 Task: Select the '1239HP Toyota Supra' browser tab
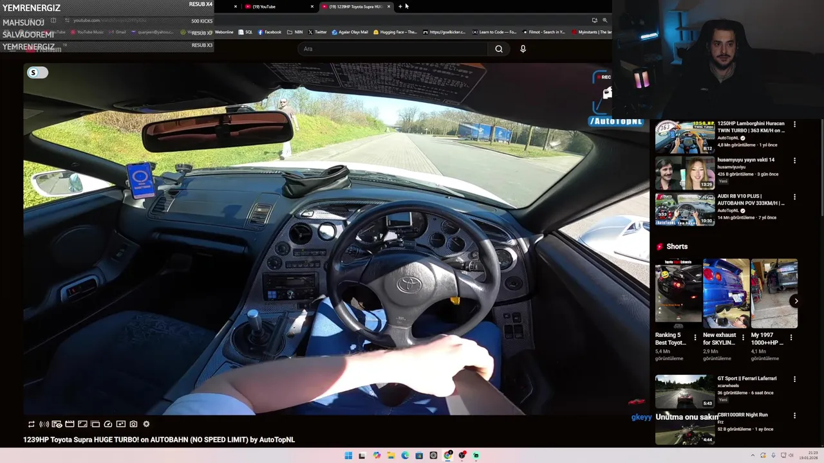click(355, 6)
